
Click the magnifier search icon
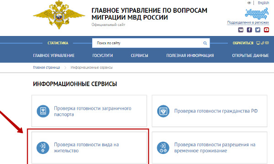tap(205, 43)
